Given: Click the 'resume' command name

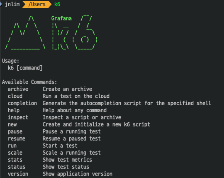Looking at the screenshot, I should click(17, 138).
